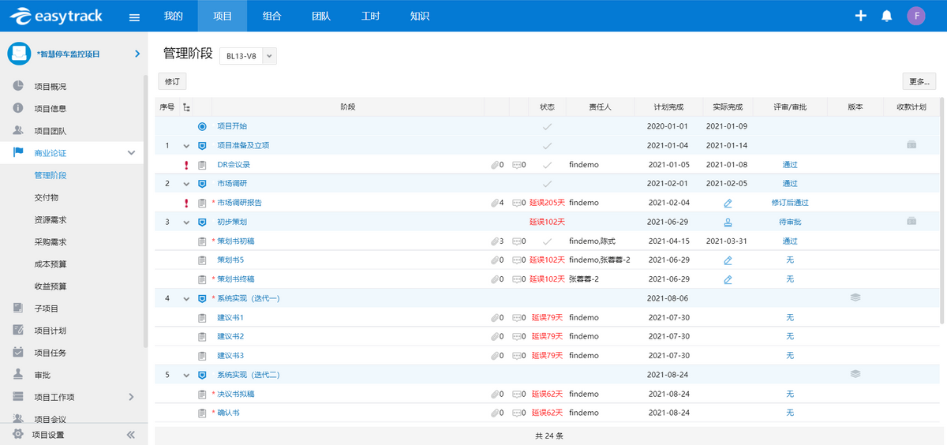Image resolution: width=947 pixels, height=445 pixels.
Task: Collapse stage 4 系统实现(迭代一)
Action: click(186, 298)
